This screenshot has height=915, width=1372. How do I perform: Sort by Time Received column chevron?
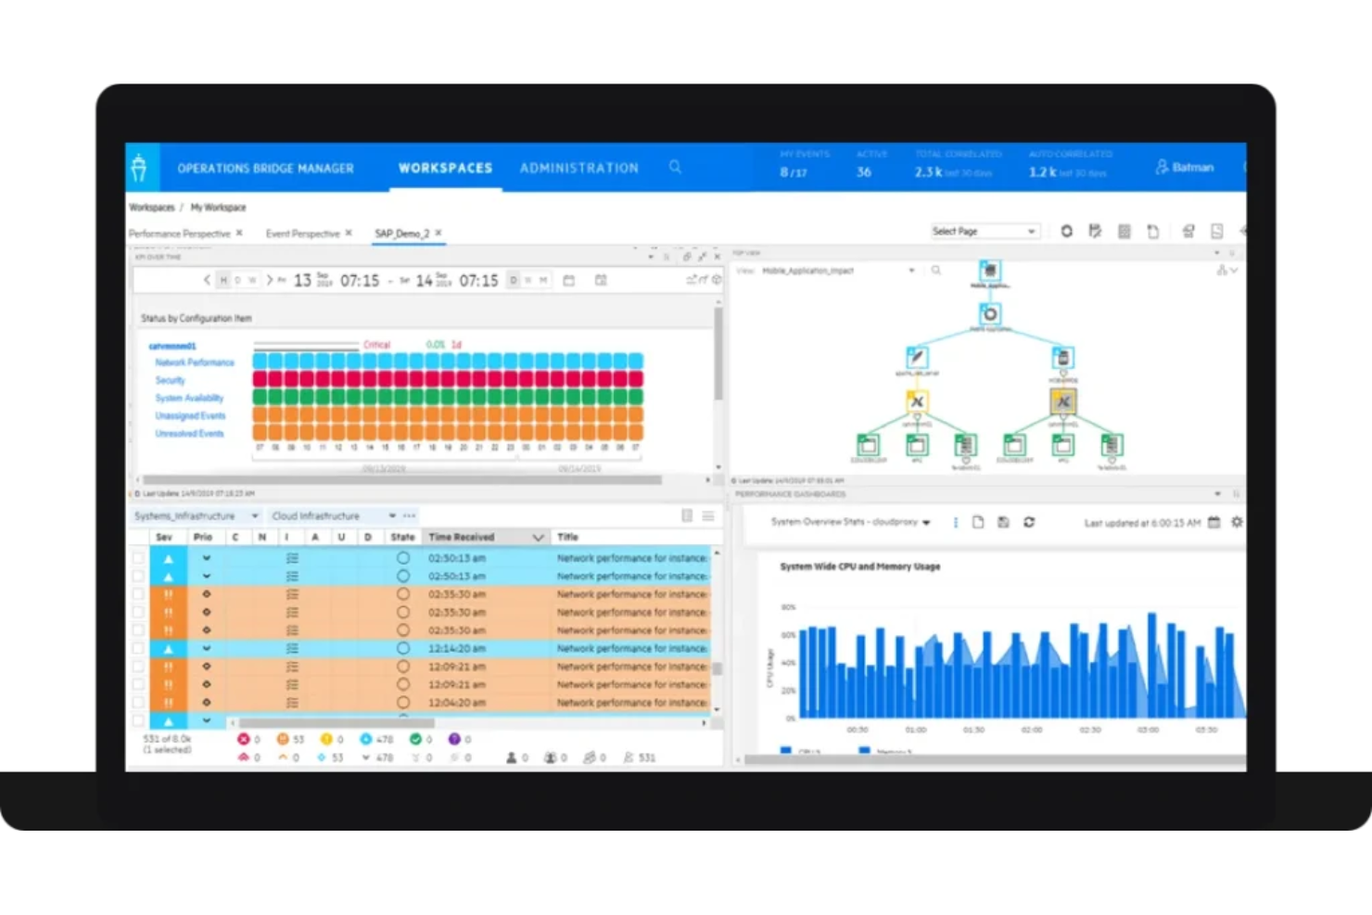coord(538,538)
